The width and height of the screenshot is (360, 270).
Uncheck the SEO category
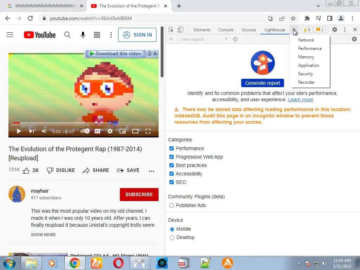[172, 182]
